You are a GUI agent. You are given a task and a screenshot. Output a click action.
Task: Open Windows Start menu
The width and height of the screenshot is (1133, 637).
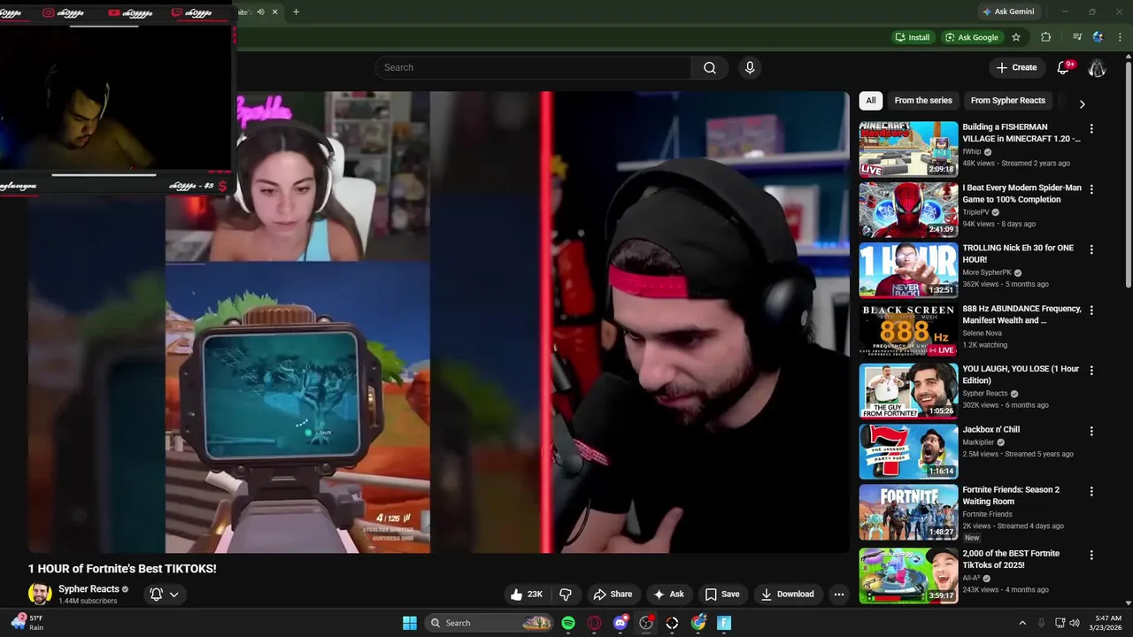coord(410,623)
